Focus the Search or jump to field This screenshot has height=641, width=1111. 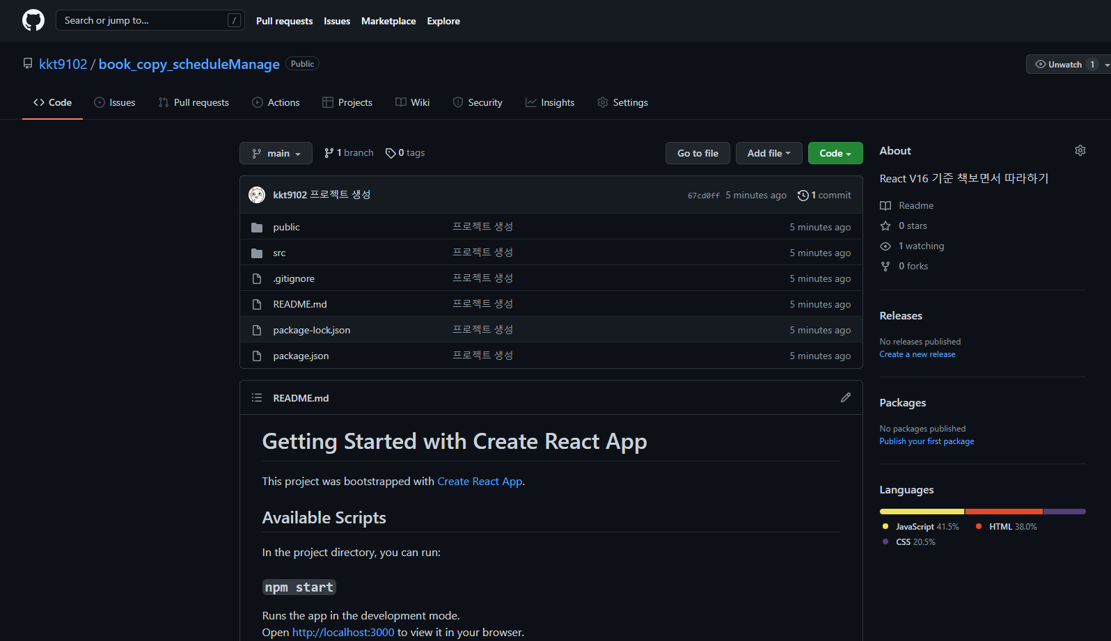pos(150,20)
